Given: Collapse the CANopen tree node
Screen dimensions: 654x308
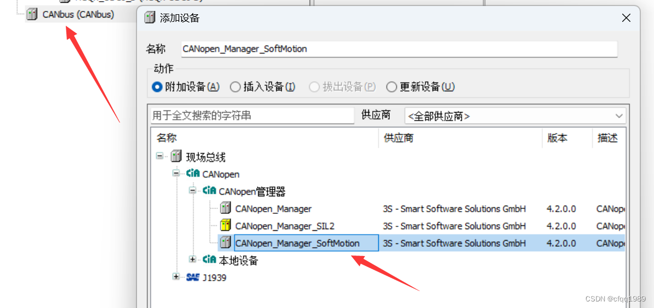Looking at the screenshot, I should pos(176,173).
